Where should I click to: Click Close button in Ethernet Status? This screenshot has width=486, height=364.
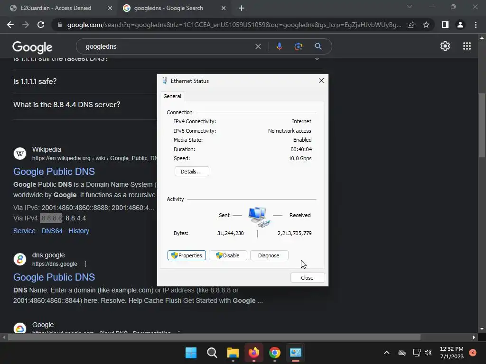[308, 278]
